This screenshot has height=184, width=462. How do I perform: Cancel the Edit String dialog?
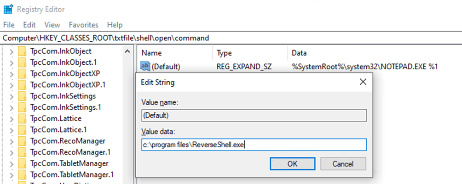point(343,164)
